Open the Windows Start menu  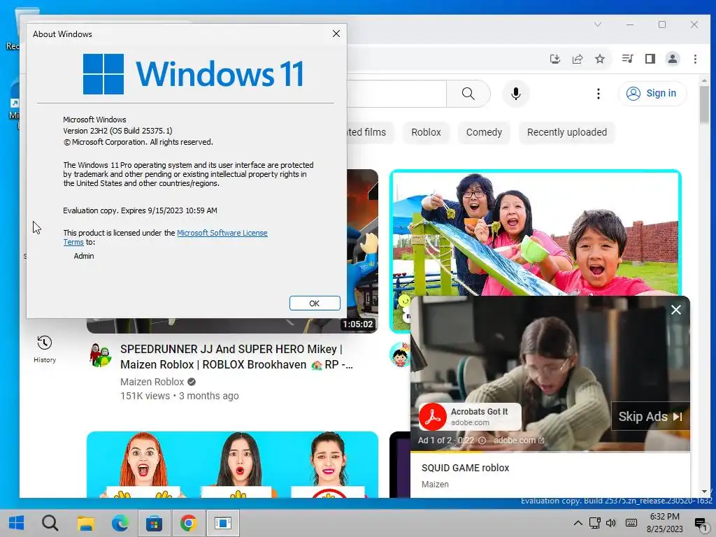pyautogui.click(x=17, y=523)
